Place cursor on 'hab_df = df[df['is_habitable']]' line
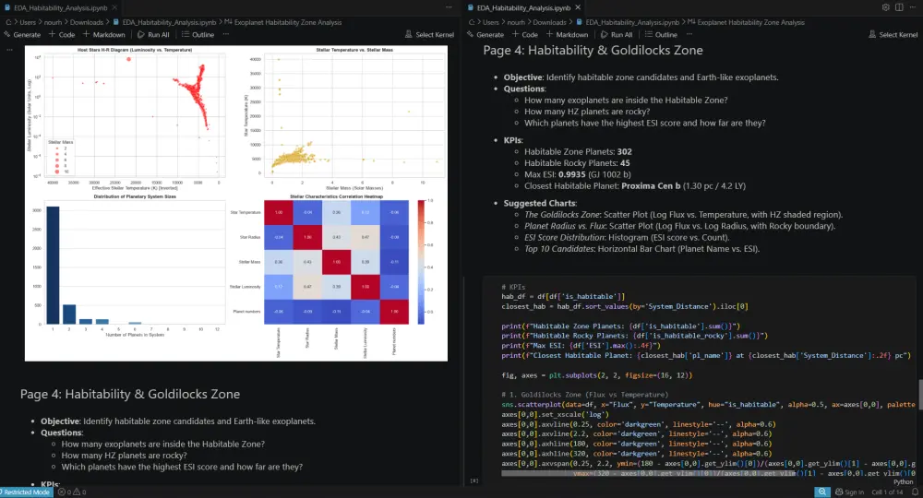Image resolution: width=923 pixels, height=498 pixels. point(563,296)
